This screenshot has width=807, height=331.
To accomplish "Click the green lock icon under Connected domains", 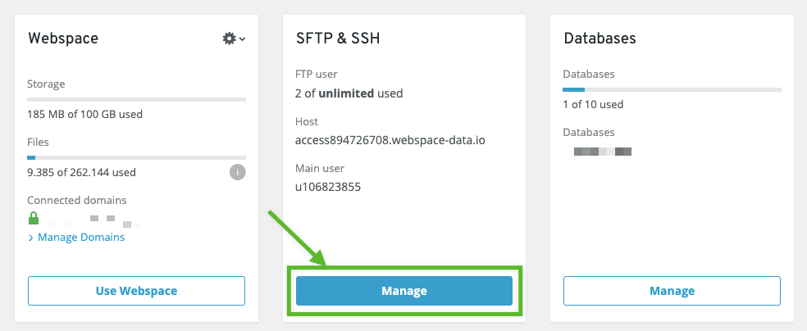I will 34,219.
